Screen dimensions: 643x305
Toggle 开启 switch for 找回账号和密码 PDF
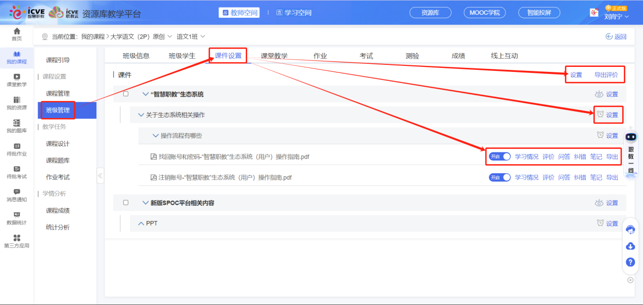pos(499,157)
